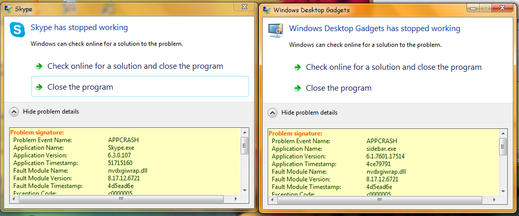Click the Windows Desktop Gadgets monitor icon
519x216 pixels.
pyautogui.click(x=276, y=31)
